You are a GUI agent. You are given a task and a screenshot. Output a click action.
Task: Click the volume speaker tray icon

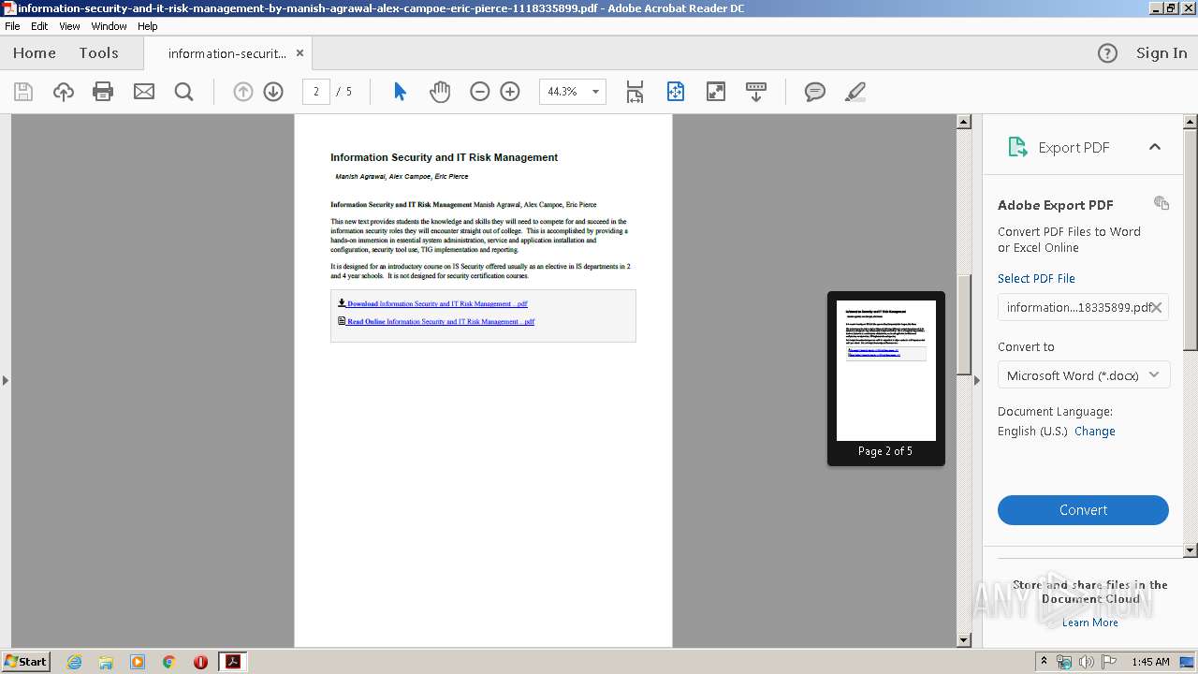(x=1087, y=662)
